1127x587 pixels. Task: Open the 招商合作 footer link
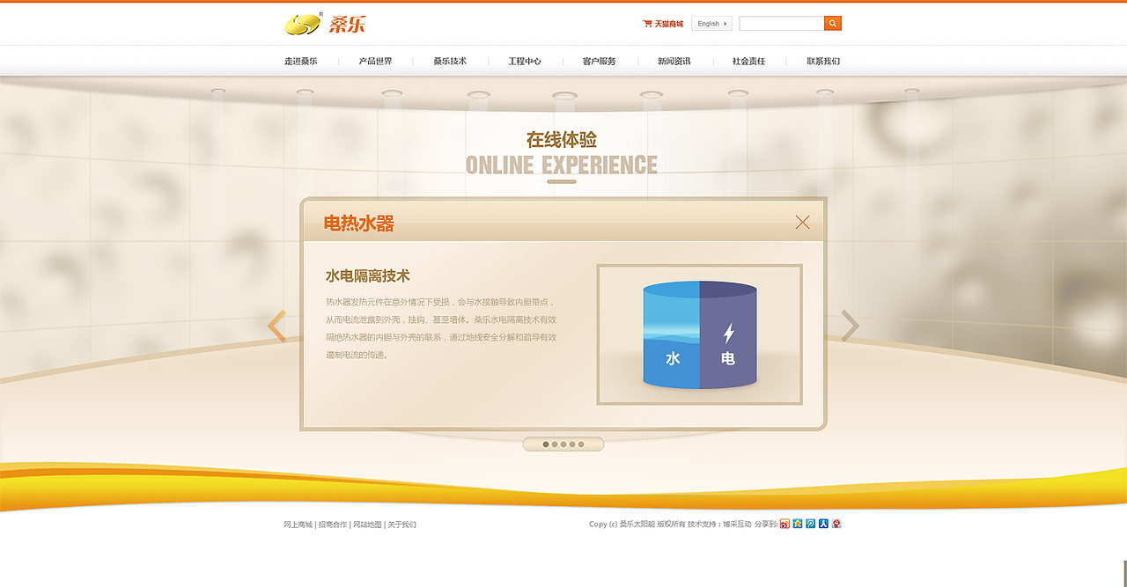click(x=332, y=525)
